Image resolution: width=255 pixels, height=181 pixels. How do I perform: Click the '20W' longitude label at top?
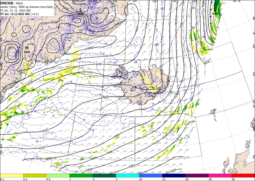[135, 1]
